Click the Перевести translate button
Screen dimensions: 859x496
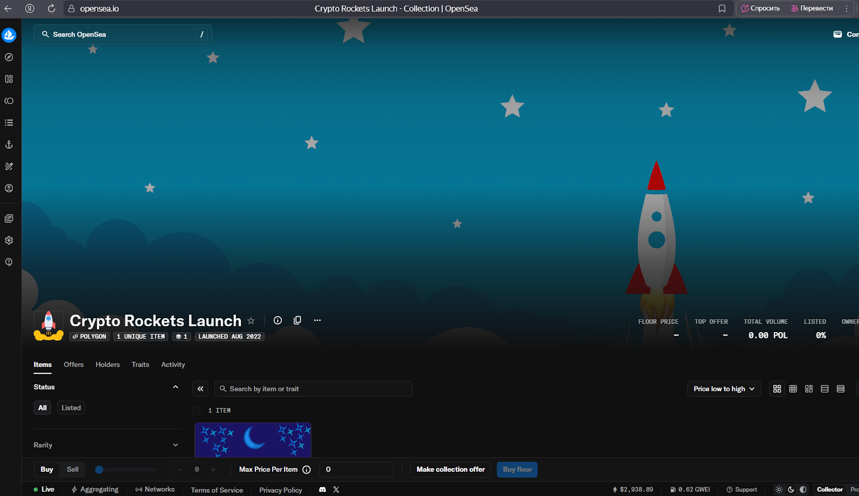tap(812, 9)
